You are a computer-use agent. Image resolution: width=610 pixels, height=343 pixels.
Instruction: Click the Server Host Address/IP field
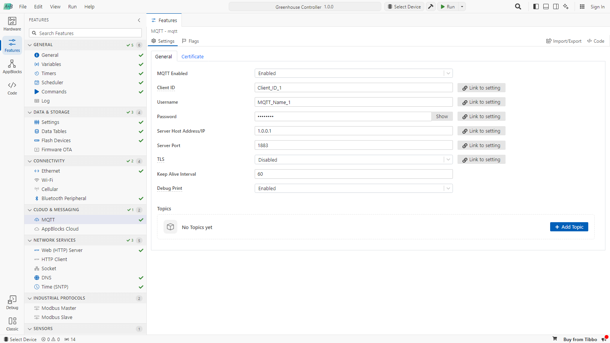click(353, 131)
